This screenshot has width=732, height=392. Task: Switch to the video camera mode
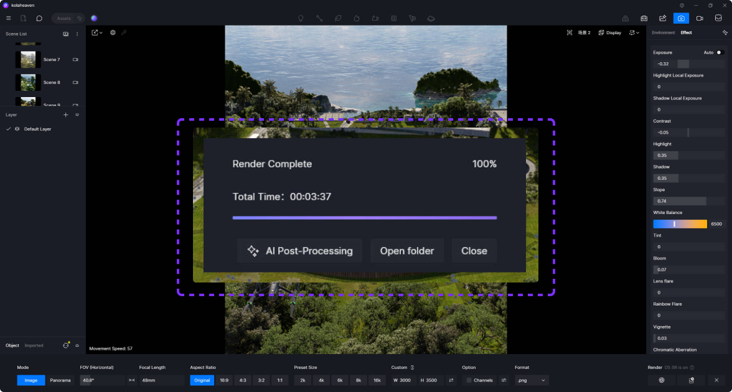[700, 18]
